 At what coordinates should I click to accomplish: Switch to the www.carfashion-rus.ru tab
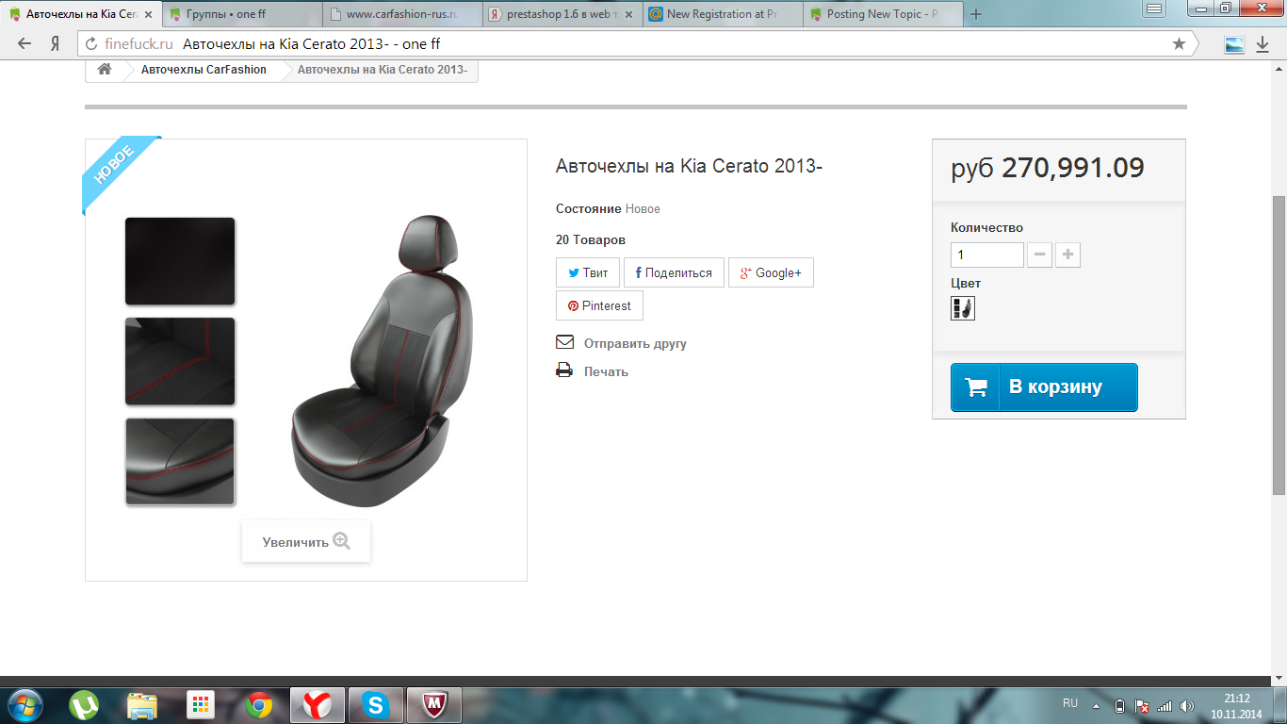coord(401,14)
